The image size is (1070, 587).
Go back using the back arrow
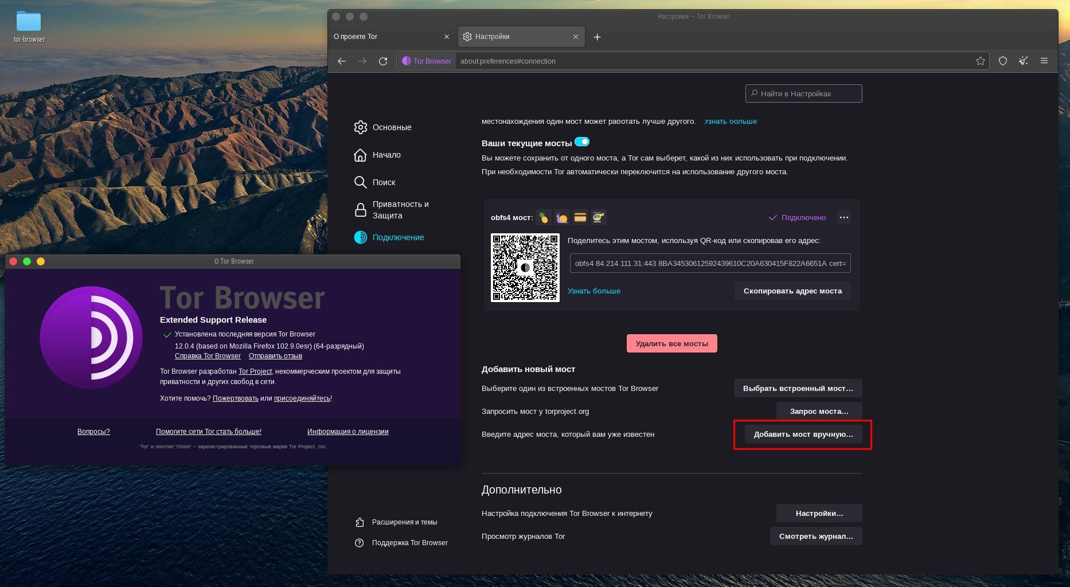point(342,61)
